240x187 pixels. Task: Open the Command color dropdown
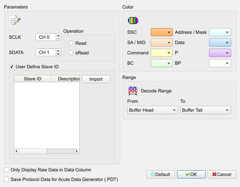point(162,53)
